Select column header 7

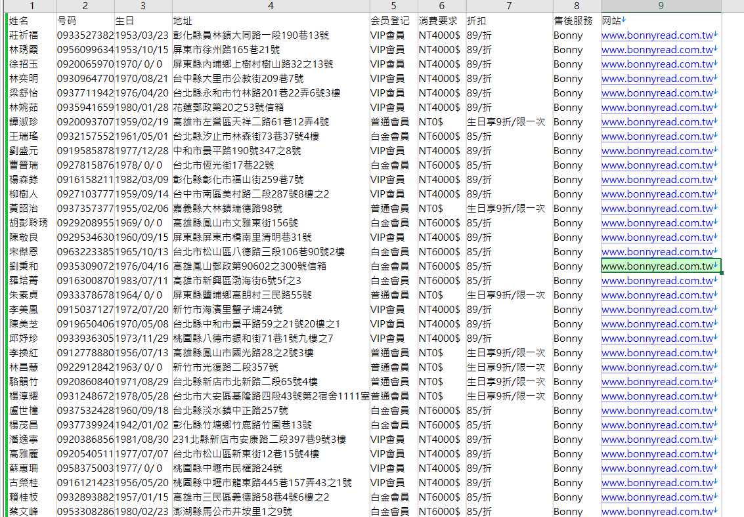coord(509,6)
